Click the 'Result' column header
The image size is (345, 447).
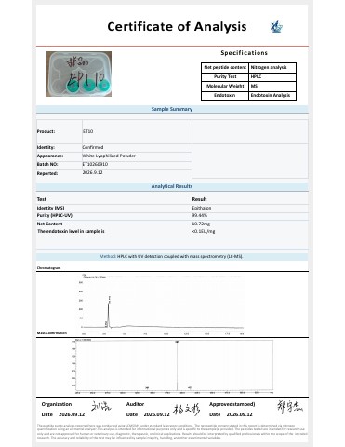199,199
